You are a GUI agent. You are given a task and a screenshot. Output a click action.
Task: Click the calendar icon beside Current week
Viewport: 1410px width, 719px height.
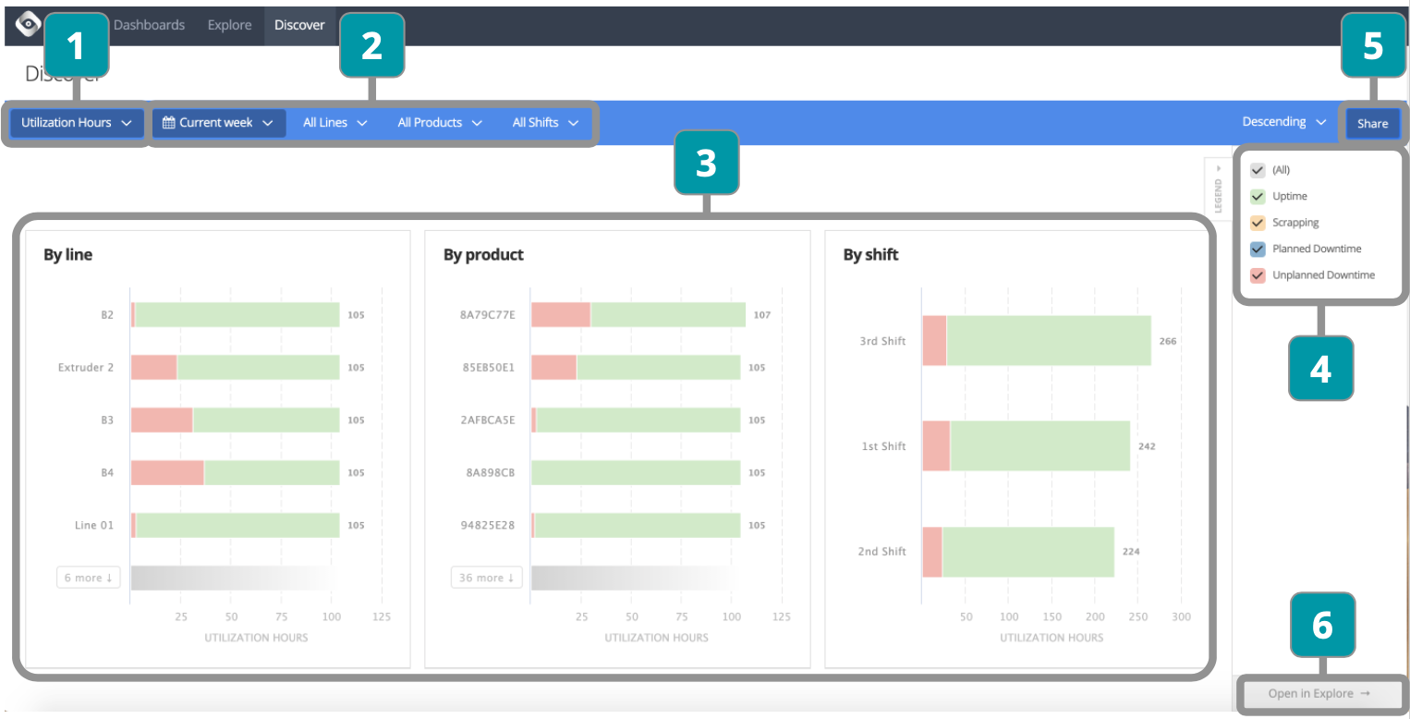(x=168, y=123)
